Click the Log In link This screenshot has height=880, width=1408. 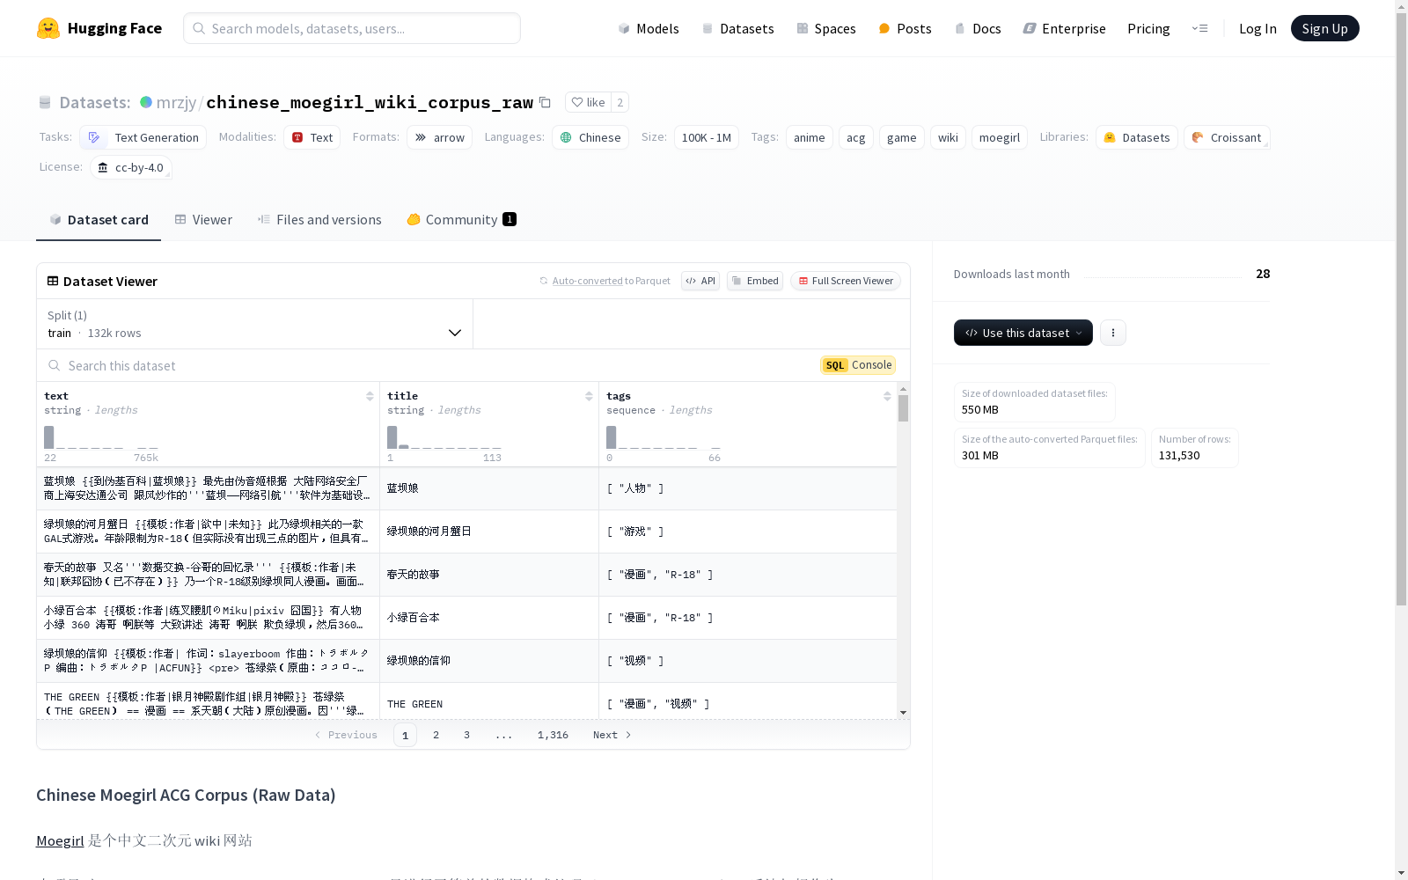pyautogui.click(x=1258, y=28)
